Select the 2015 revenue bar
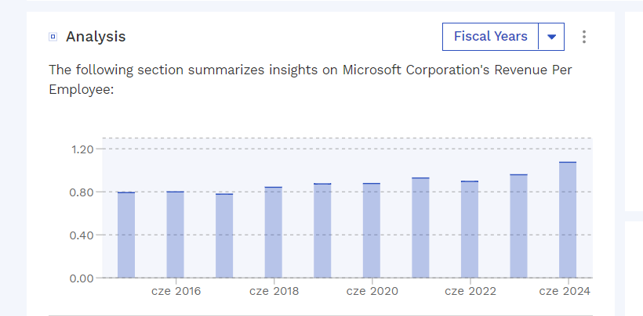Image resolution: width=643 pixels, height=316 pixels. coord(126,235)
